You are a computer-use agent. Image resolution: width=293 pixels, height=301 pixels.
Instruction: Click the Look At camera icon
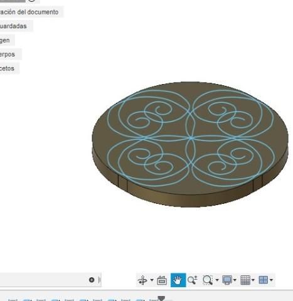[x=162, y=280]
